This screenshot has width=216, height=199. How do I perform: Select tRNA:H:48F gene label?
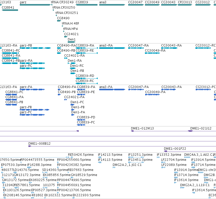point(70,24)
